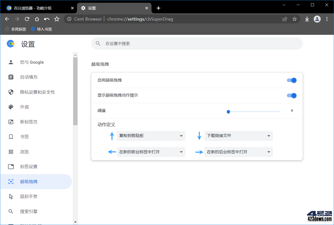Toggle the bookmark star for this page
Screen dimensions: 334x225
294,19
